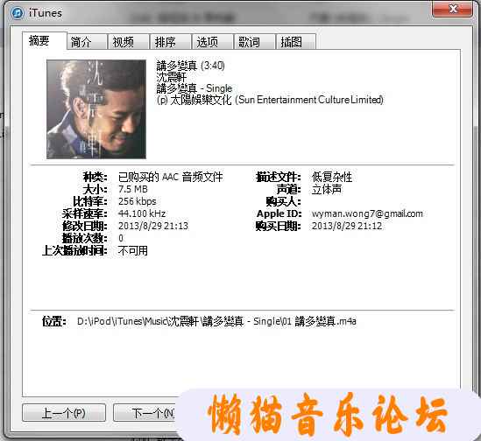Click the file location path text
The height and width of the screenshot is (441, 481).
[x=216, y=321]
